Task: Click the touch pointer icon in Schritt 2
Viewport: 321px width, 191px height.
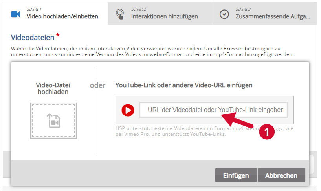Action: click(x=120, y=14)
